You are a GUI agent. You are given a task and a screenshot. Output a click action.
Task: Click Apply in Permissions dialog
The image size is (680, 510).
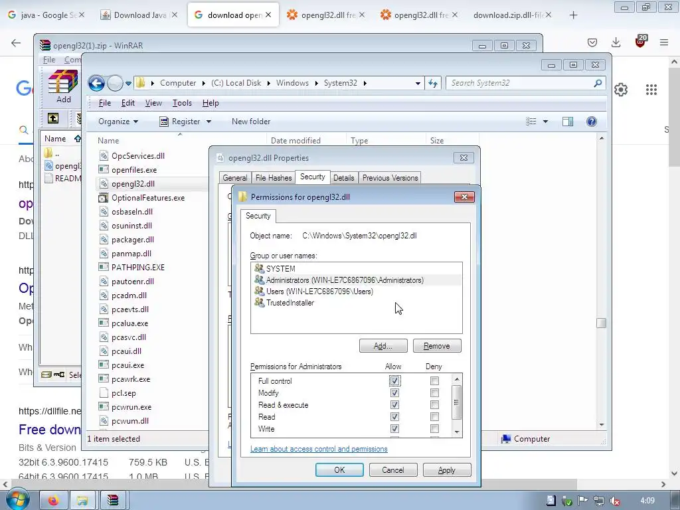point(447,470)
